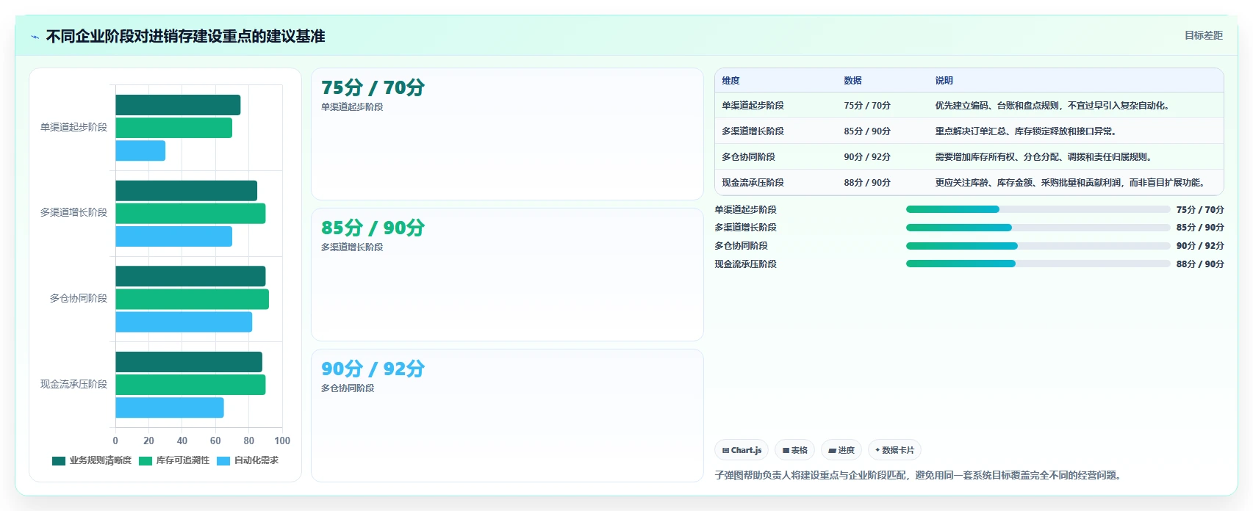Click the light green bar for 单渠道起步阶段

pyautogui.click(x=173, y=128)
